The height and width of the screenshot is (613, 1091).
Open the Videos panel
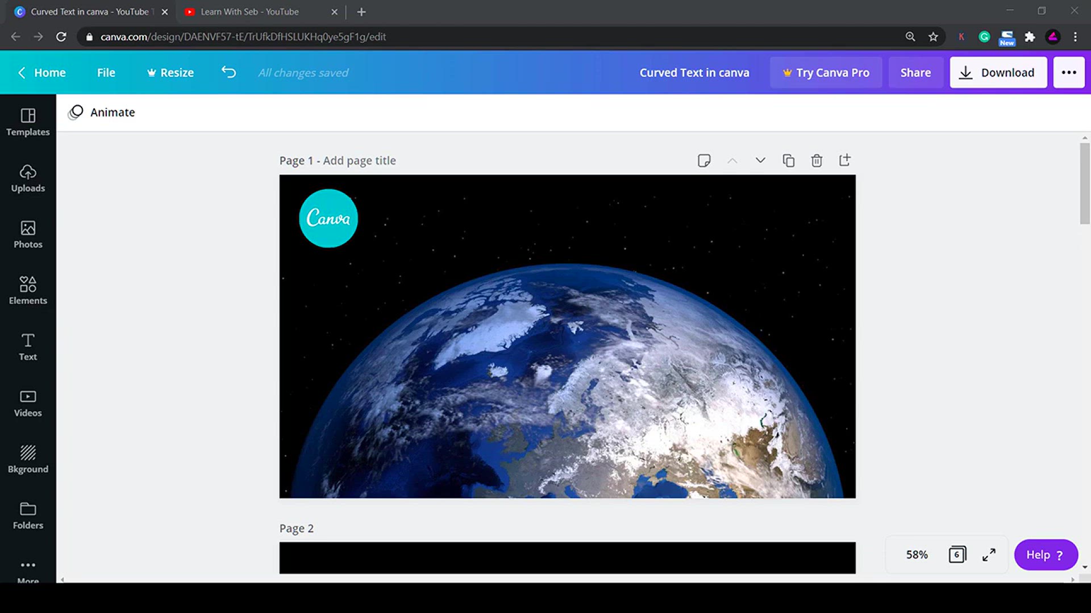coord(28,403)
